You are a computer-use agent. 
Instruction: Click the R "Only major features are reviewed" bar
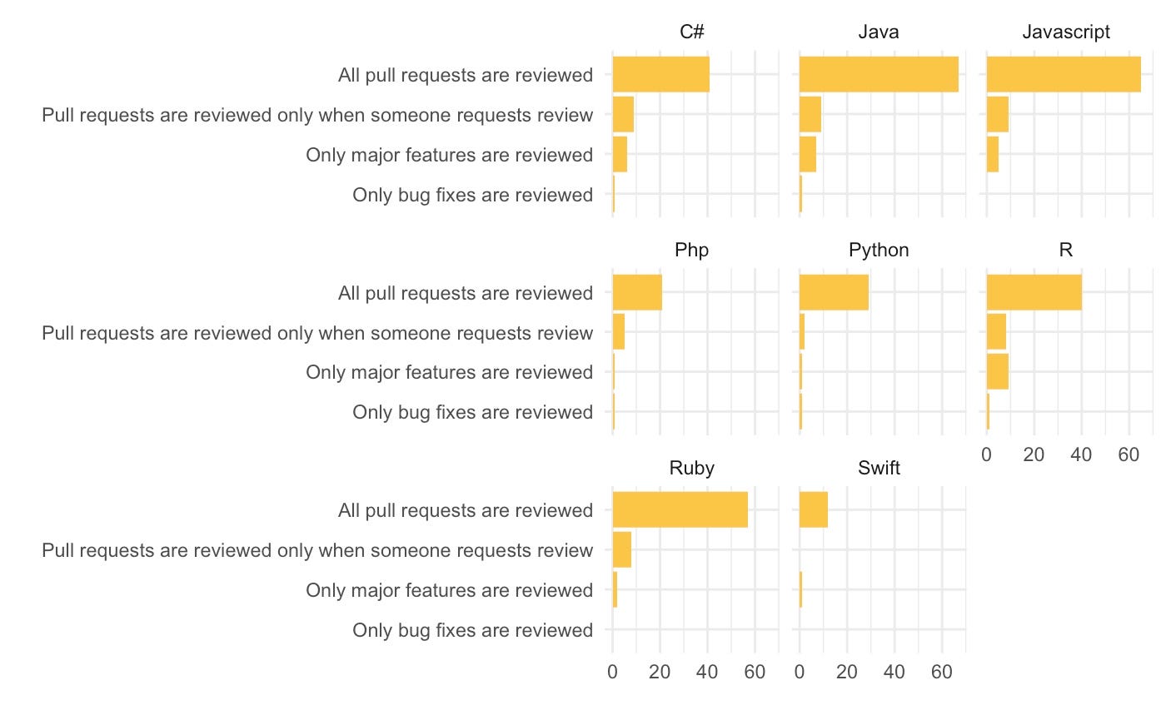tap(998, 372)
